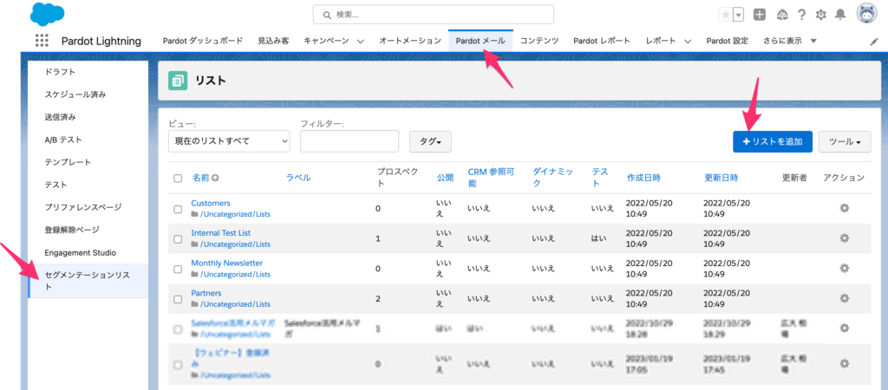Check the 2023/01/19 row checkbox

tap(178, 365)
